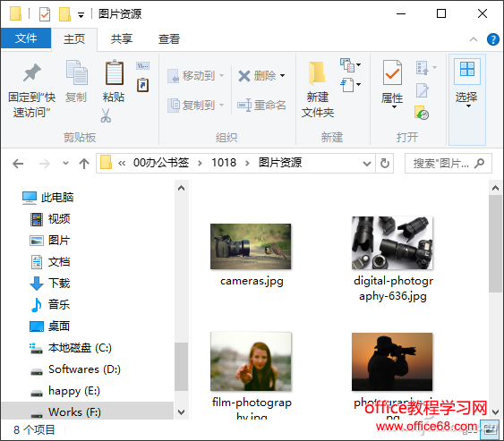
Task: Click Copy to (复制到) button
Action: (x=196, y=105)
